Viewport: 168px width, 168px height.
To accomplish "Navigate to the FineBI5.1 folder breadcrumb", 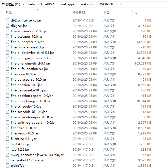I will (48, 4).
